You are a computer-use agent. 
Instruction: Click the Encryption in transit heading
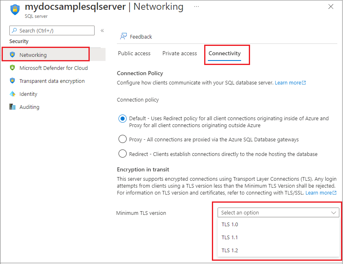tap(143, 170)
